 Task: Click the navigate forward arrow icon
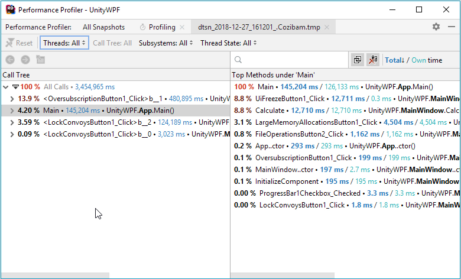[25, 60]
